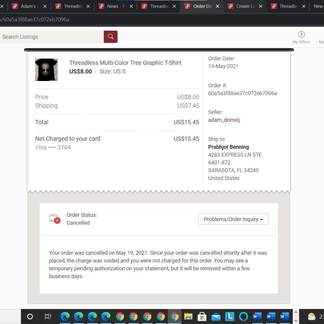
Task: Click the T-shirt product thumbnail
Action: 46,70
